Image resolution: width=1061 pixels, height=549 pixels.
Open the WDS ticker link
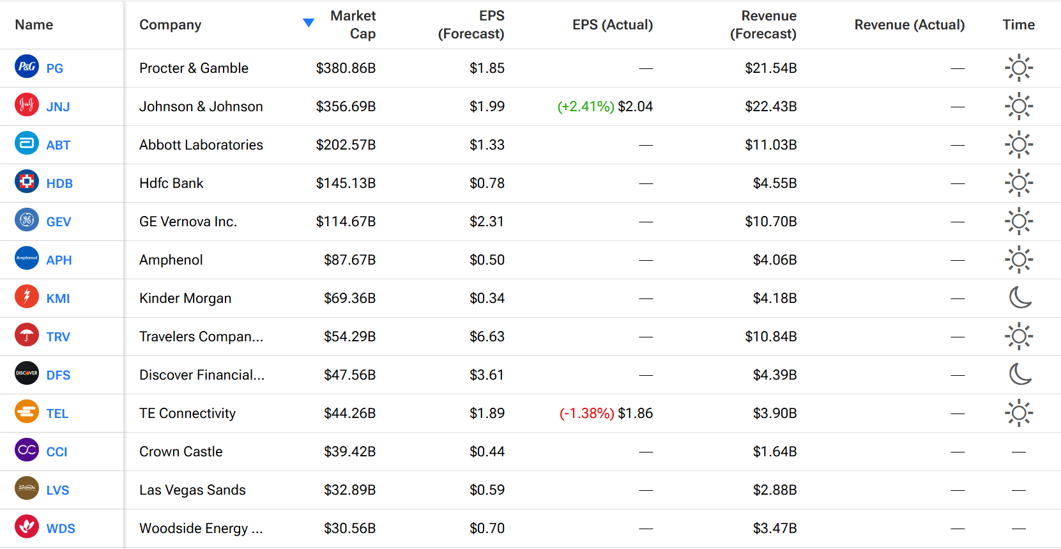point(61,529)
